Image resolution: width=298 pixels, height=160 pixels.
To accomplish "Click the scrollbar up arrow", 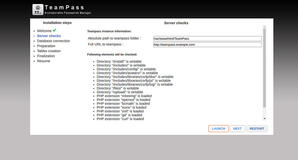I will coord(264,27).
